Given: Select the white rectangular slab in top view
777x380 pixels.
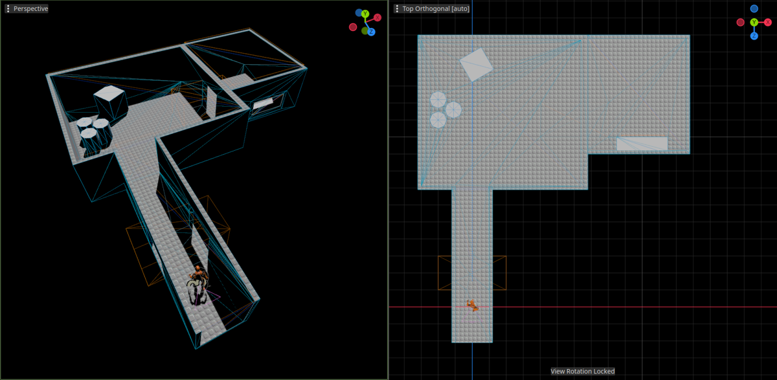Looking at the screenshot, I should [642, 144].
